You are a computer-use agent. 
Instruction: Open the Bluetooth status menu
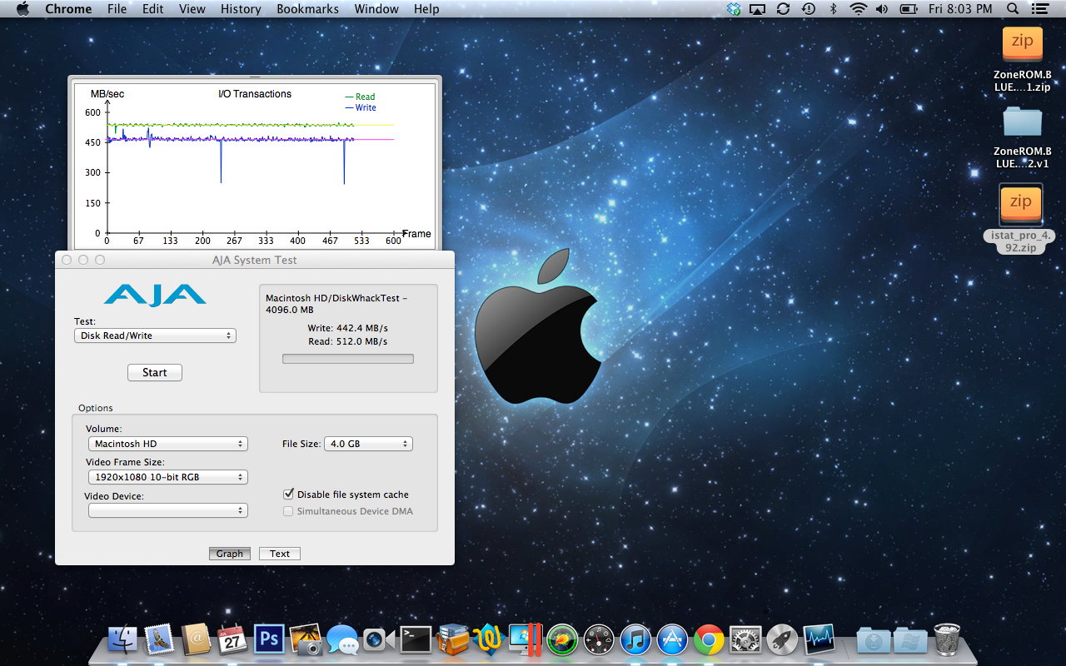point(833,9)
